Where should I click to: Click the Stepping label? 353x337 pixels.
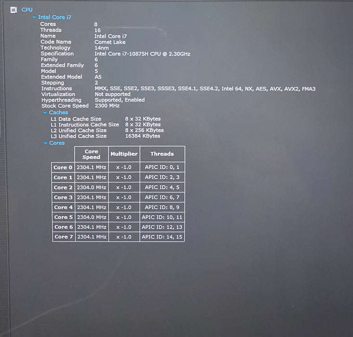52,83
